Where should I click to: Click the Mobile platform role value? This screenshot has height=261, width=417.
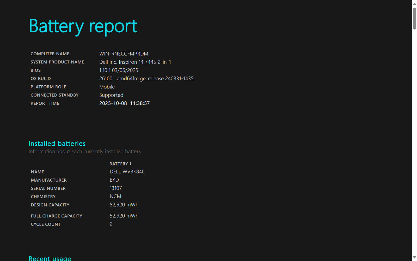coord(107,87)
